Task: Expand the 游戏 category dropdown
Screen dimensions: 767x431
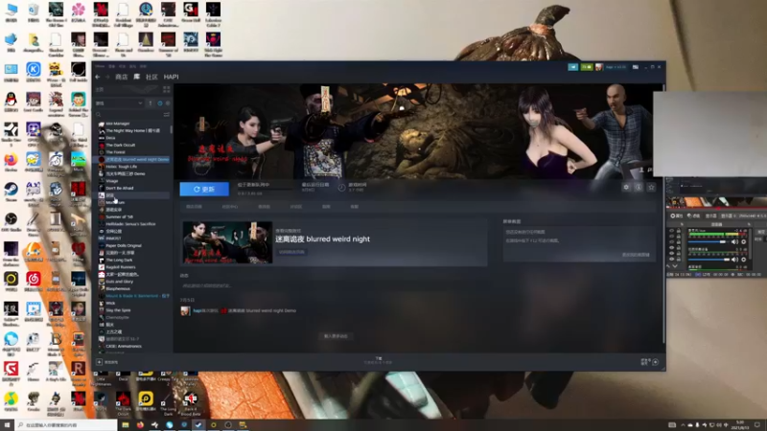Action: click(x=119, y=103)
